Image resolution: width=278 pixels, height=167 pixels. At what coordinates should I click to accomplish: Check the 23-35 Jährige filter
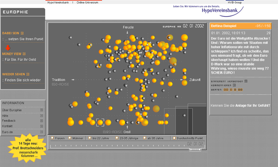(x=117, y=138)
